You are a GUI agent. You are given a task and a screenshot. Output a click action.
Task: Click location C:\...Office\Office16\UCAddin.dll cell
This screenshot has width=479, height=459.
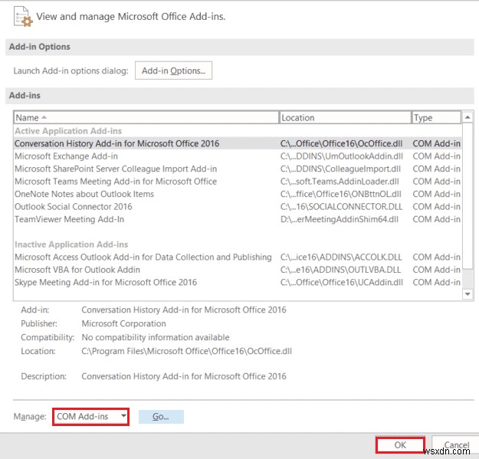click(x=342, y=283)
